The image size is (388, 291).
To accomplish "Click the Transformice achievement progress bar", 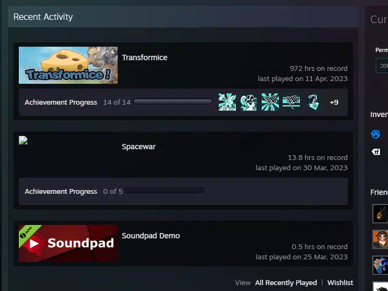I will tap(173, 102).
